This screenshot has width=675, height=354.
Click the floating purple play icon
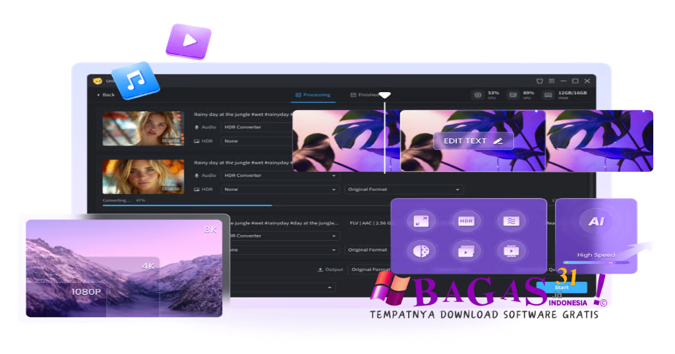(x=189, y=41)
